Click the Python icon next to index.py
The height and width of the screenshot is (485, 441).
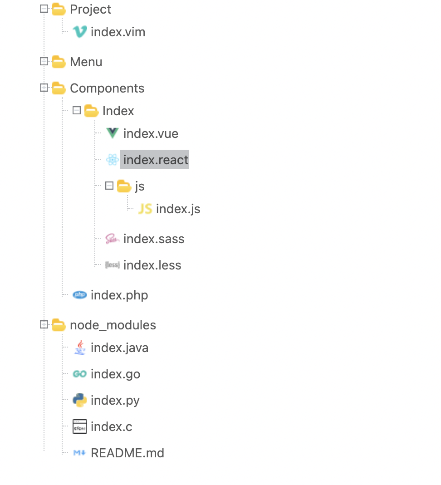(79, 400)
